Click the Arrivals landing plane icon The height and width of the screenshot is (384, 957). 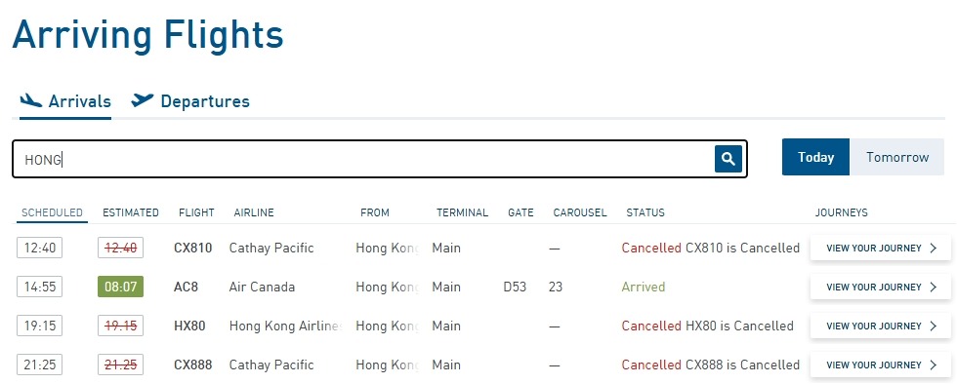[x=30, y=100]
